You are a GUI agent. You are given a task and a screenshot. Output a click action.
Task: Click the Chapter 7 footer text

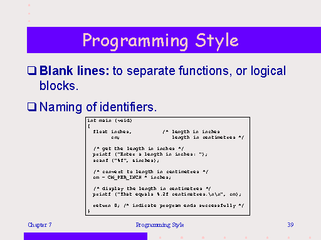(x=39, y=225)
